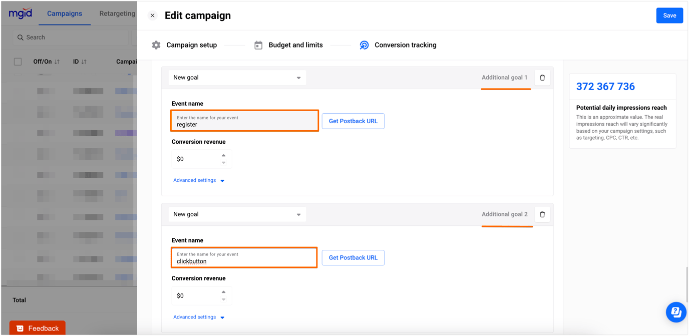The height and width of the screenshot is (336, 689).
Task: Open the Retargeting tab
Action: pyautogui.click(x=117, y=14)
